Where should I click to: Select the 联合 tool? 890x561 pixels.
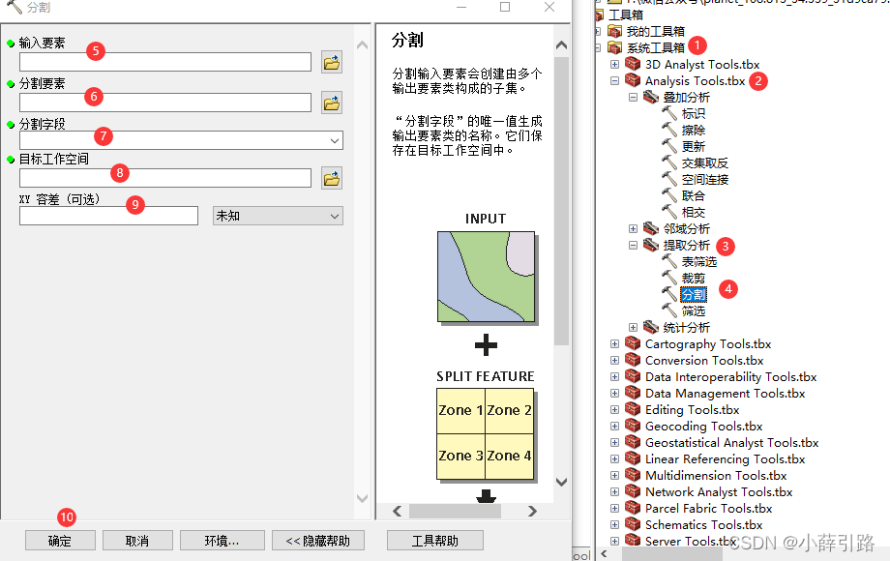click(693, 196)
